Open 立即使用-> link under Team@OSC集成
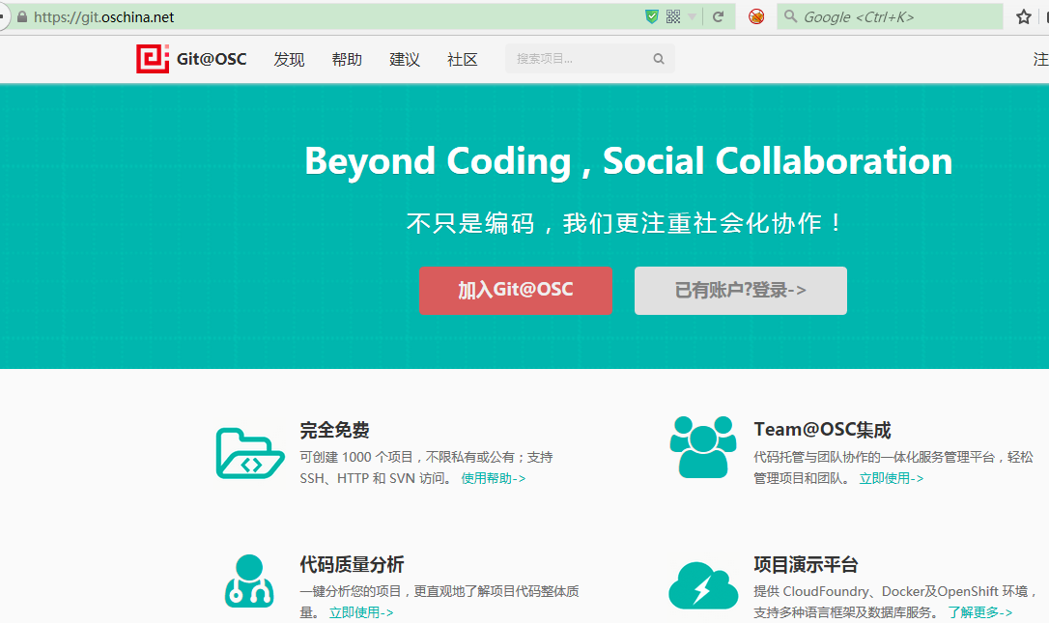 892,478
